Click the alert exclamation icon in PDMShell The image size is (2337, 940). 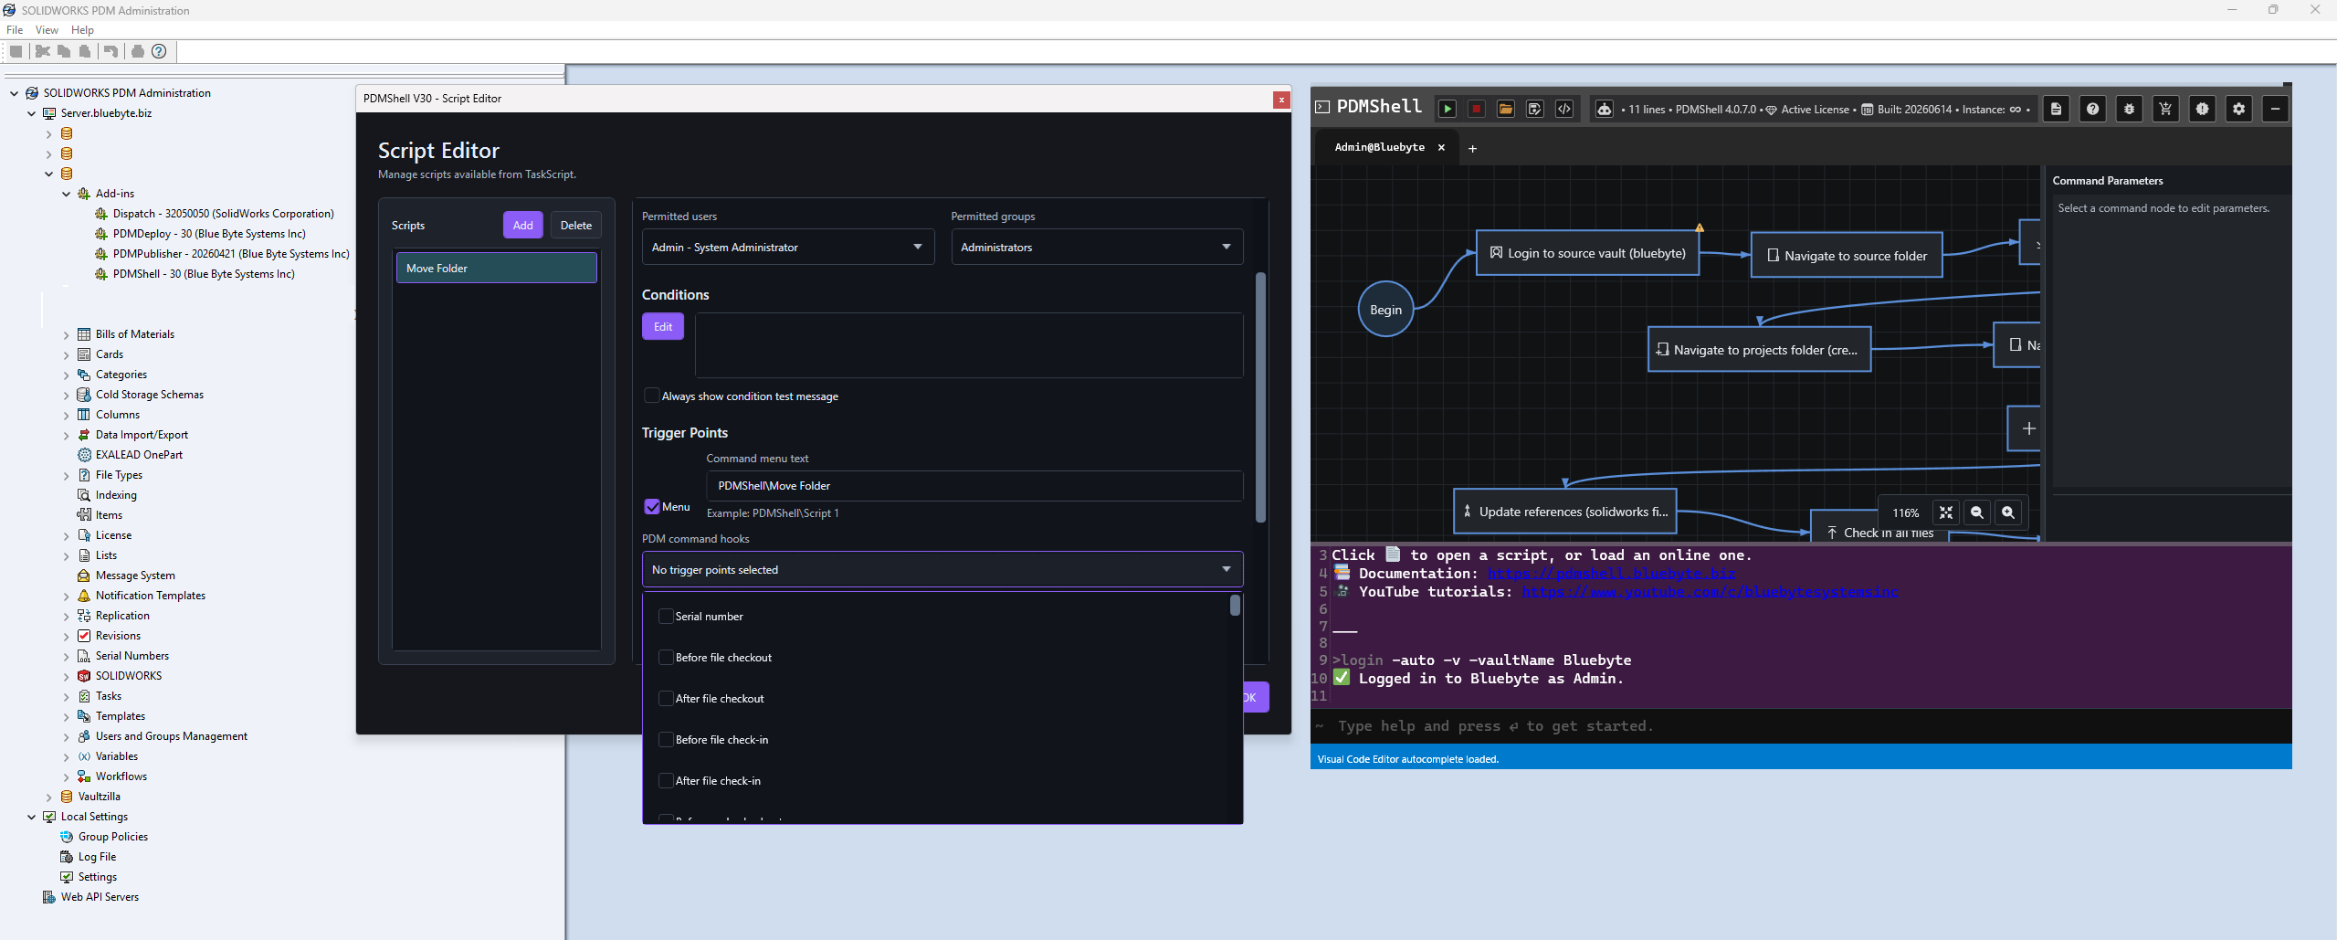click(2202, 109)
